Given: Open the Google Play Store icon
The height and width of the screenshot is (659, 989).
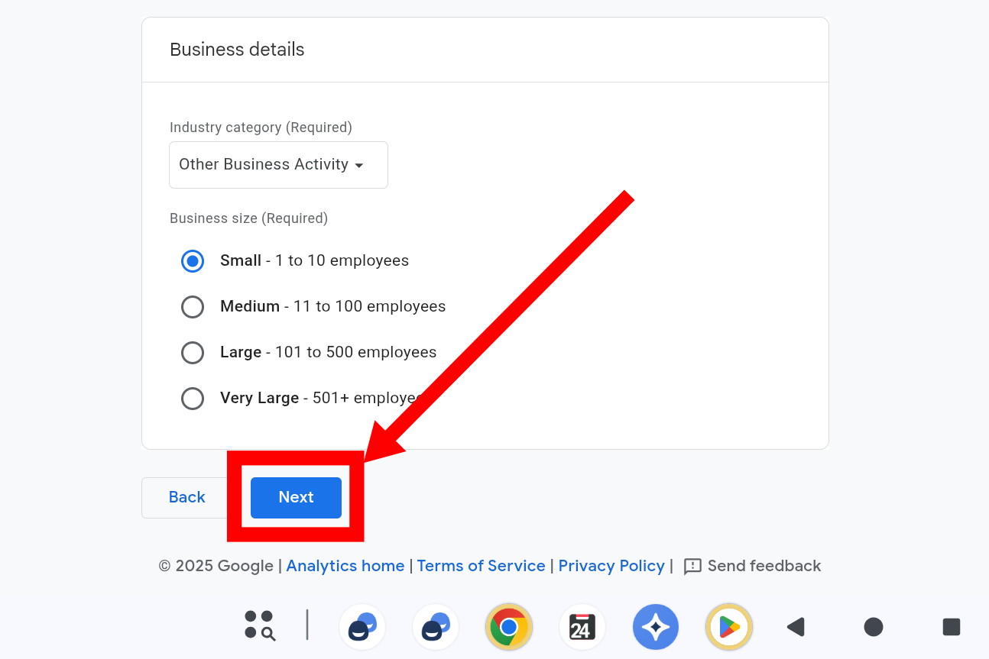Looking at the screenshot, I should (729, 627).
